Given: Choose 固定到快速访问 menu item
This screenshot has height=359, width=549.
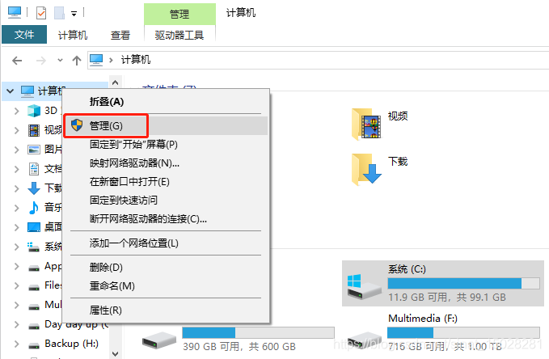Looking at the screenshot, I should click(166, 200).
